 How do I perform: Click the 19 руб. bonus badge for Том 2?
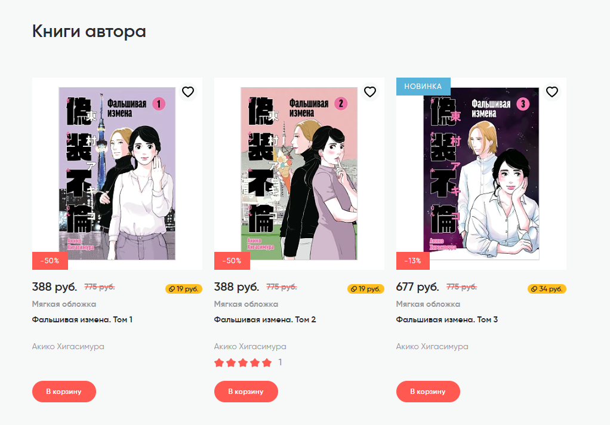(x=366, y=289)
